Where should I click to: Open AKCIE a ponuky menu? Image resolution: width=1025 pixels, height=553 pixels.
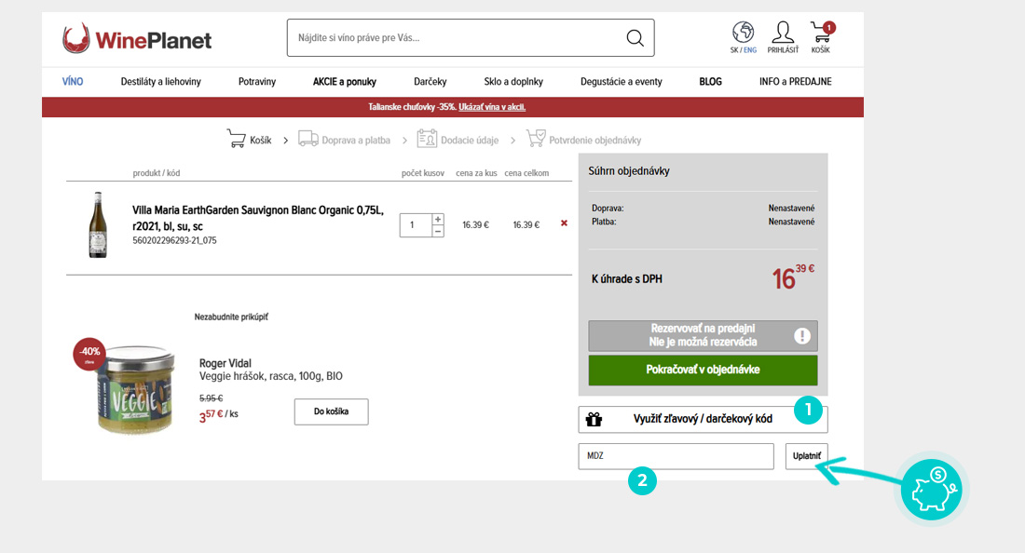tap(345, 82)
